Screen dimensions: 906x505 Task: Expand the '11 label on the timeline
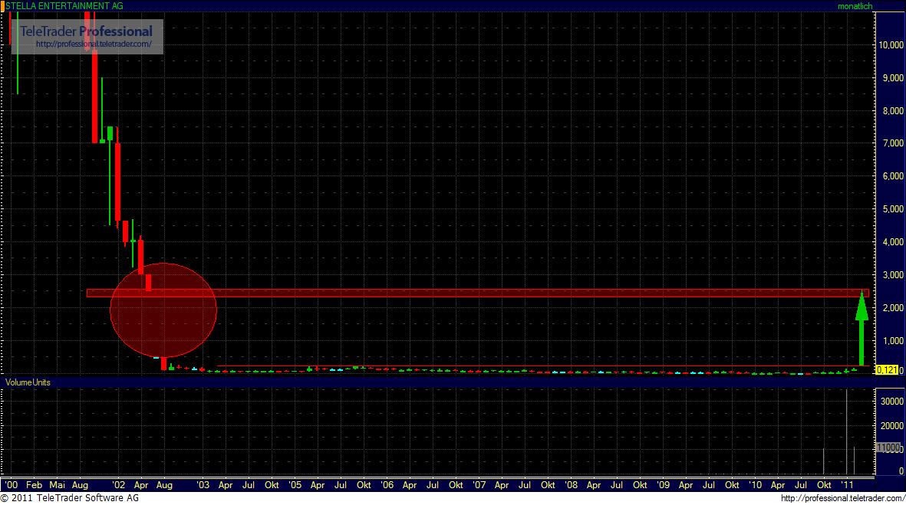coord(846,485)
